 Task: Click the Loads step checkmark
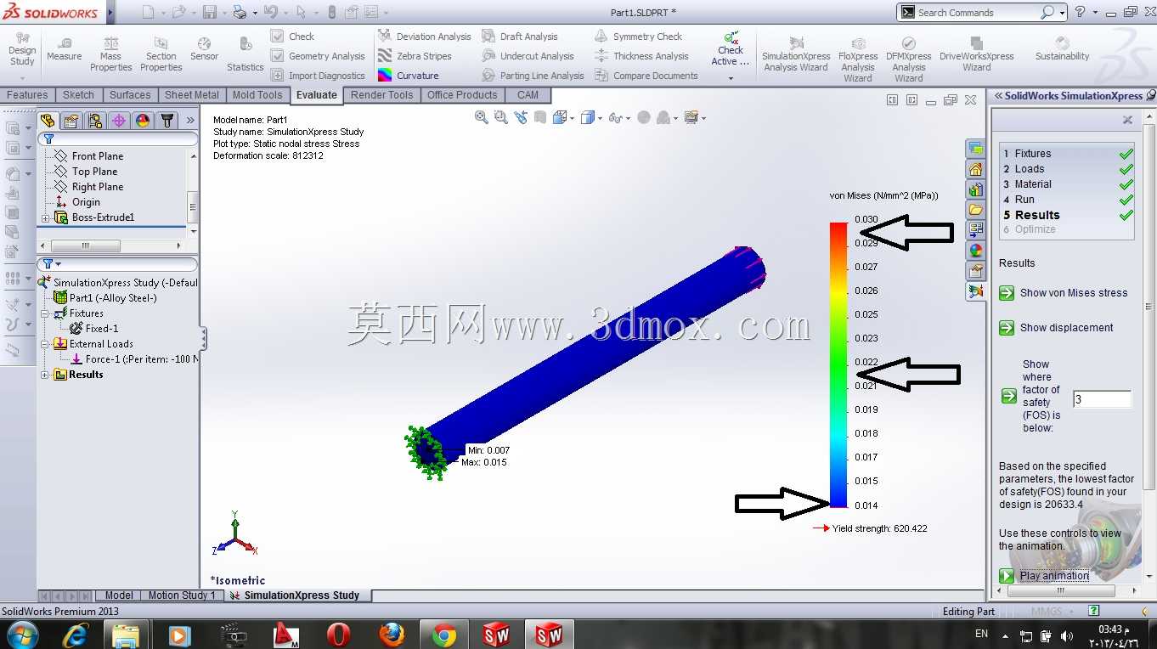click(1126, 169)
